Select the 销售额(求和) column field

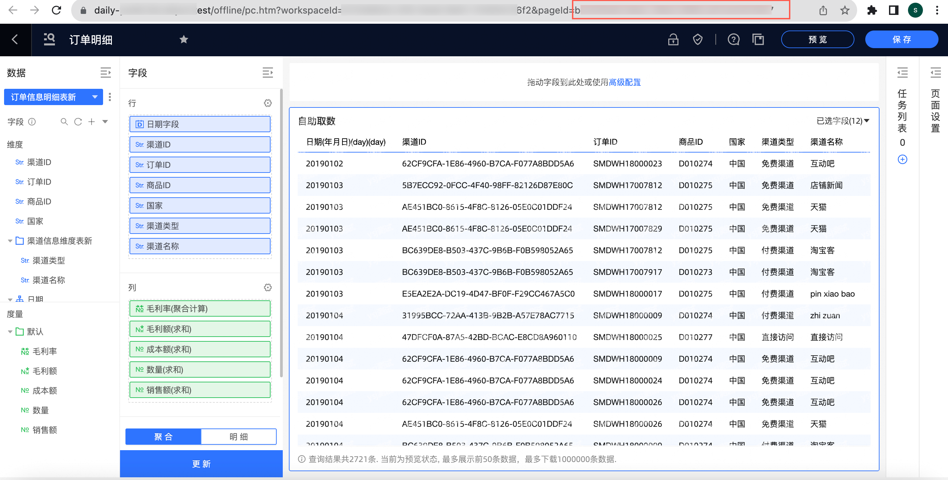pos(200,390)
